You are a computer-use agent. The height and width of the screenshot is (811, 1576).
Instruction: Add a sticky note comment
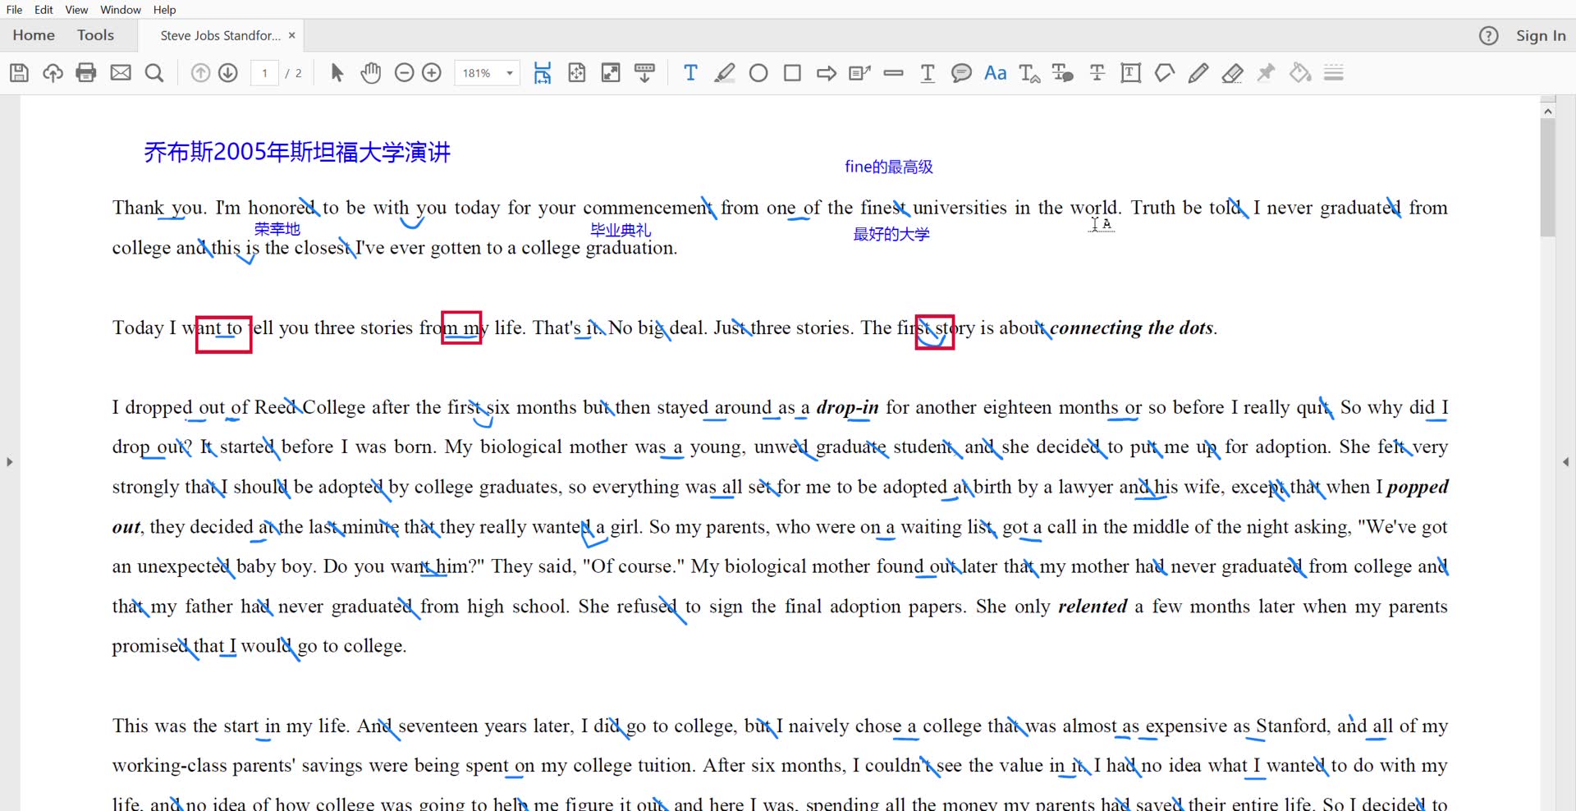pos(961,73)
